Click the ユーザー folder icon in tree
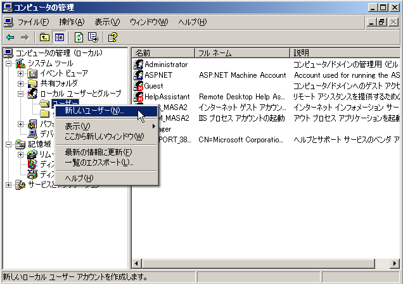This screenshot has height=284, width=403. (45, 104)
